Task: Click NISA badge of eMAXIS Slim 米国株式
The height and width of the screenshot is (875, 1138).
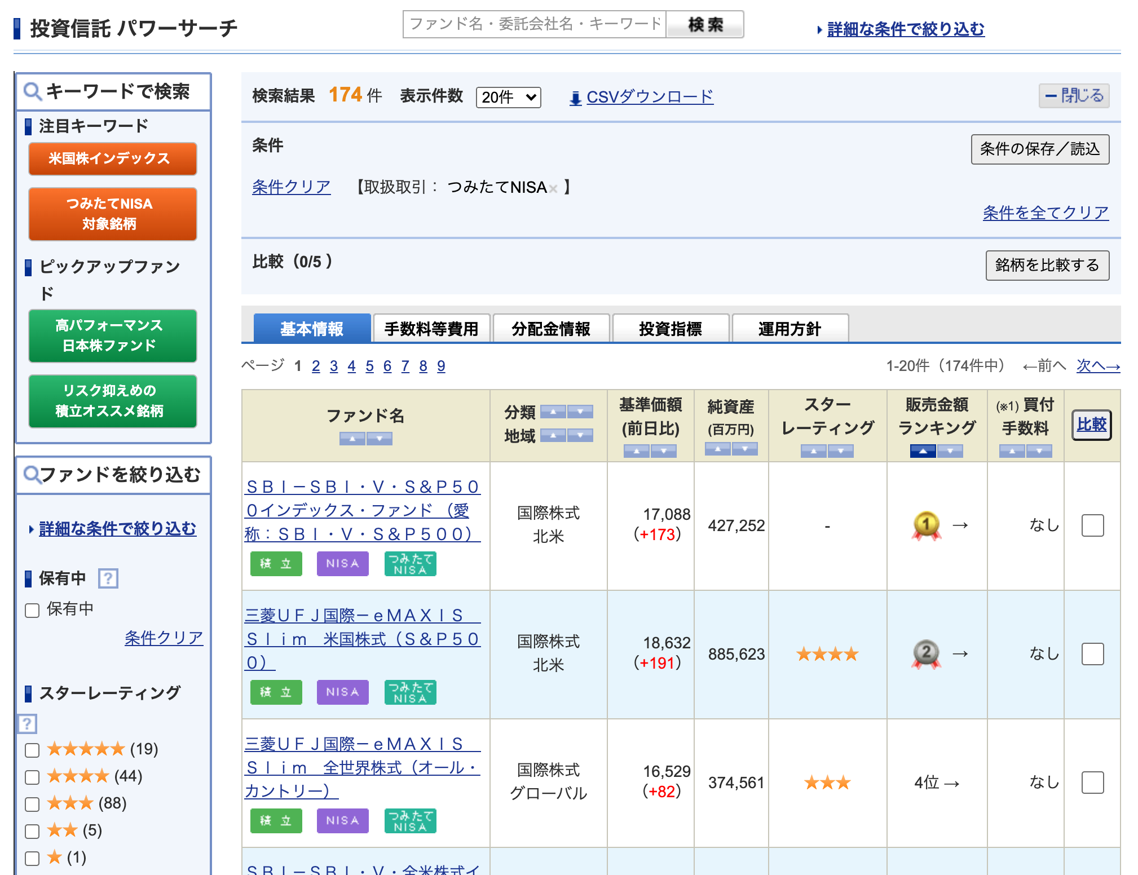Action: coord(343,692)
